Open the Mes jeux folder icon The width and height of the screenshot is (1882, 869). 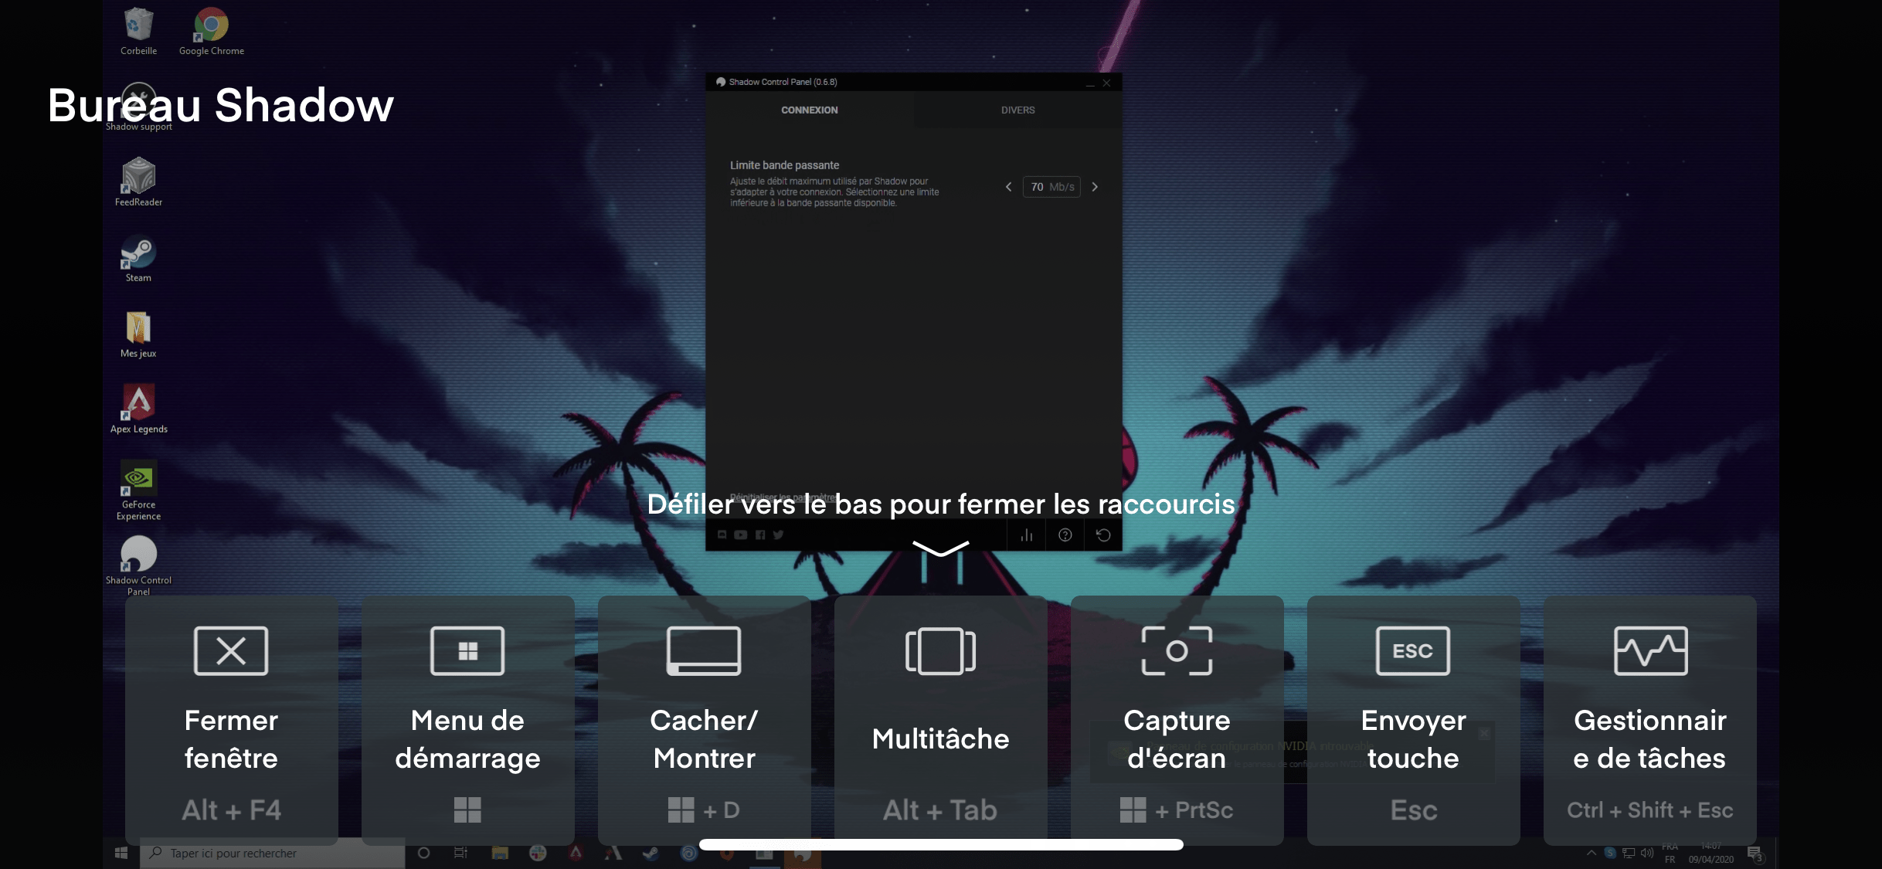click(x=138, y=334)
